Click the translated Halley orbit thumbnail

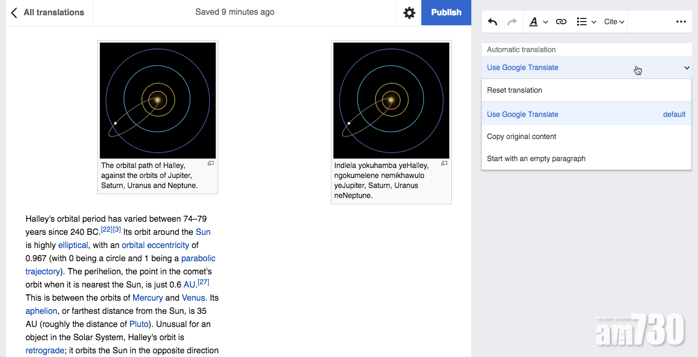tap(391, 101)
